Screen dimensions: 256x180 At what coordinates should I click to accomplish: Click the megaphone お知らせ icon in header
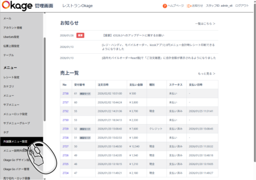point(189,6)
